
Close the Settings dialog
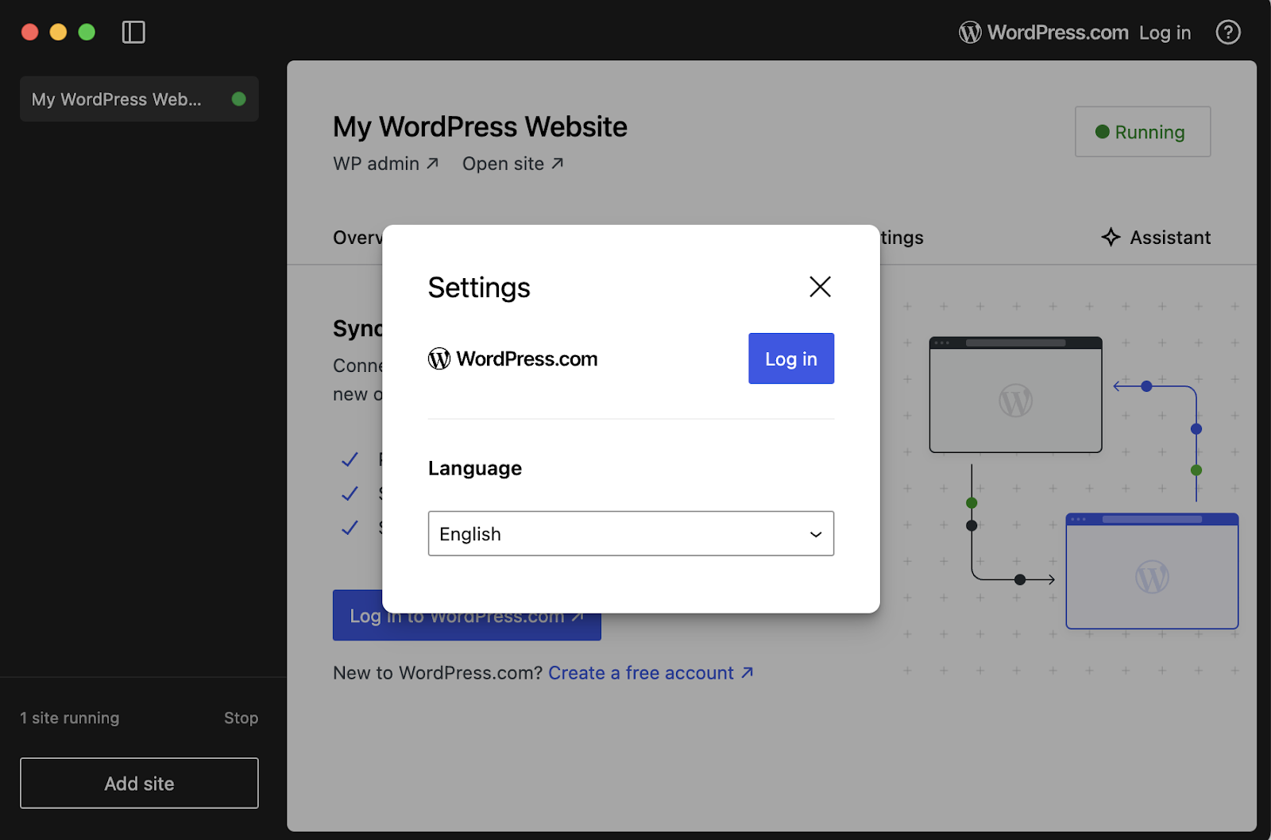pyautogui.click(x=819, y=287)
